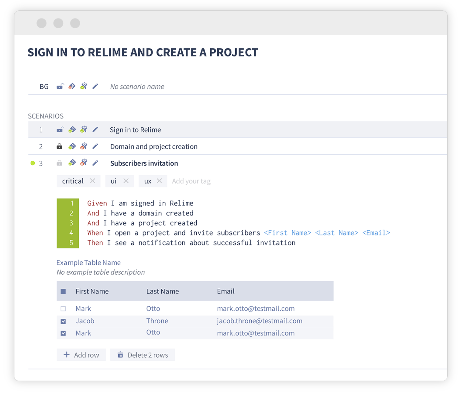This screenshot has width=467, height=393.
Task: Toggle the select-all checkbox in the table header
Action: [x=63, y=291]
